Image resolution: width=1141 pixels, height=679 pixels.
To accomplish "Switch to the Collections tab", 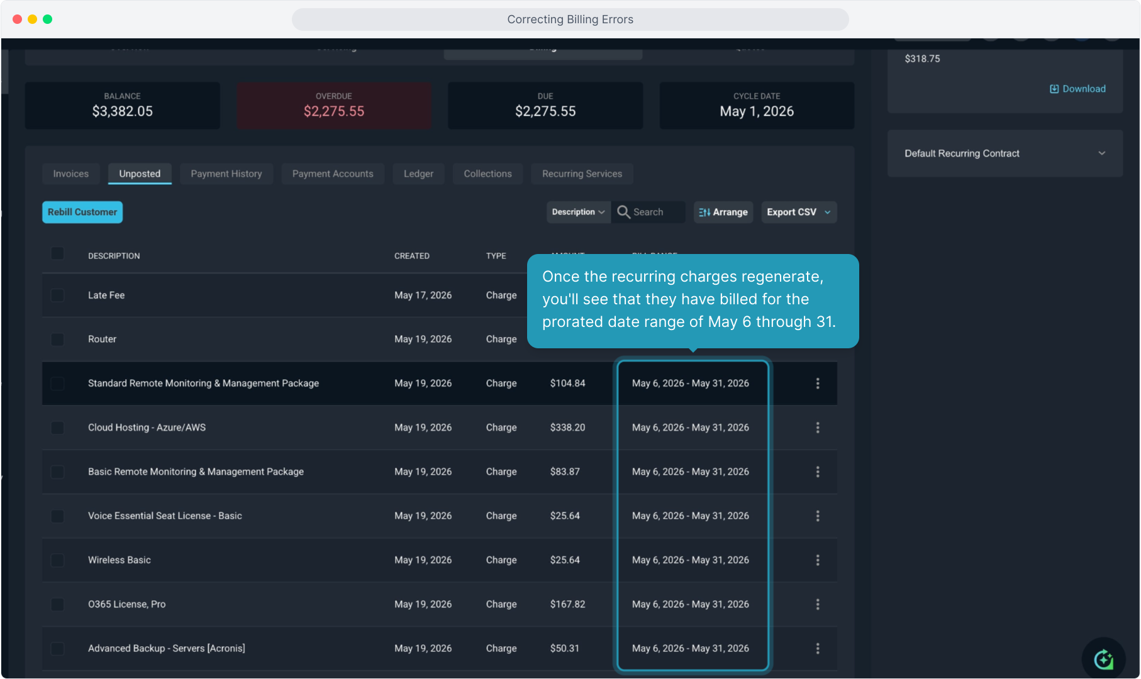I will [x=487, y=174].
